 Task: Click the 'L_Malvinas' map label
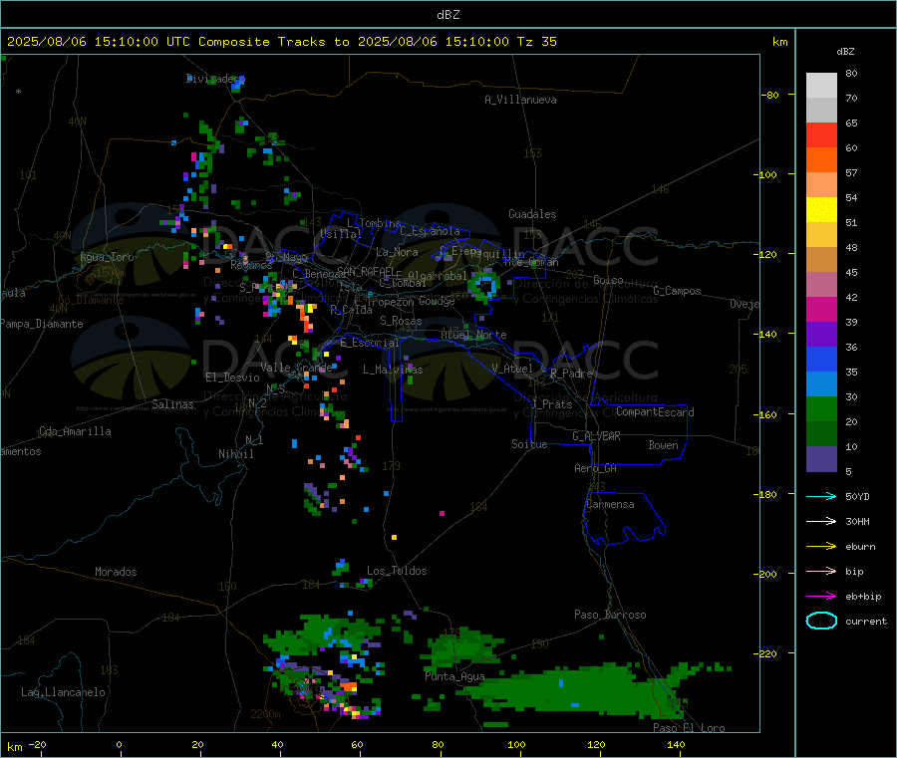pyautogui.click(x=393, y=370)
